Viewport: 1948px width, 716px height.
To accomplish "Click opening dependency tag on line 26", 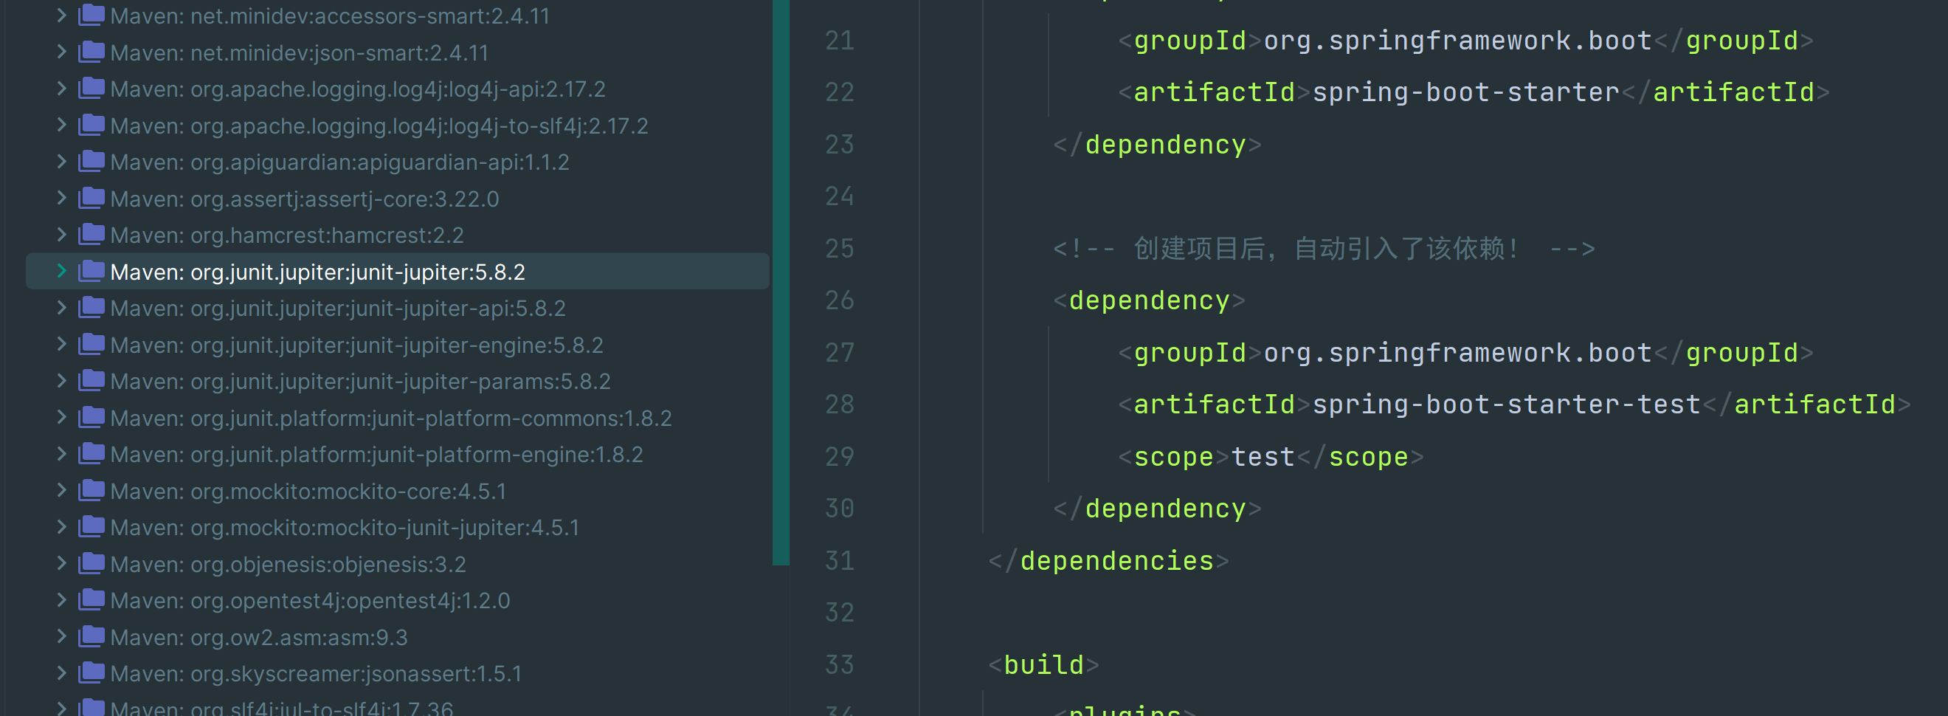I will pos(1149,300).
